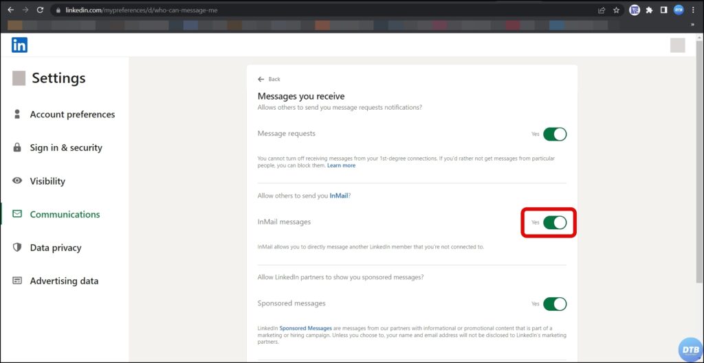The width and height of the screenshot is (704, 363).
Task: Click the browser back arrow
Action: (x=11, y=10)
